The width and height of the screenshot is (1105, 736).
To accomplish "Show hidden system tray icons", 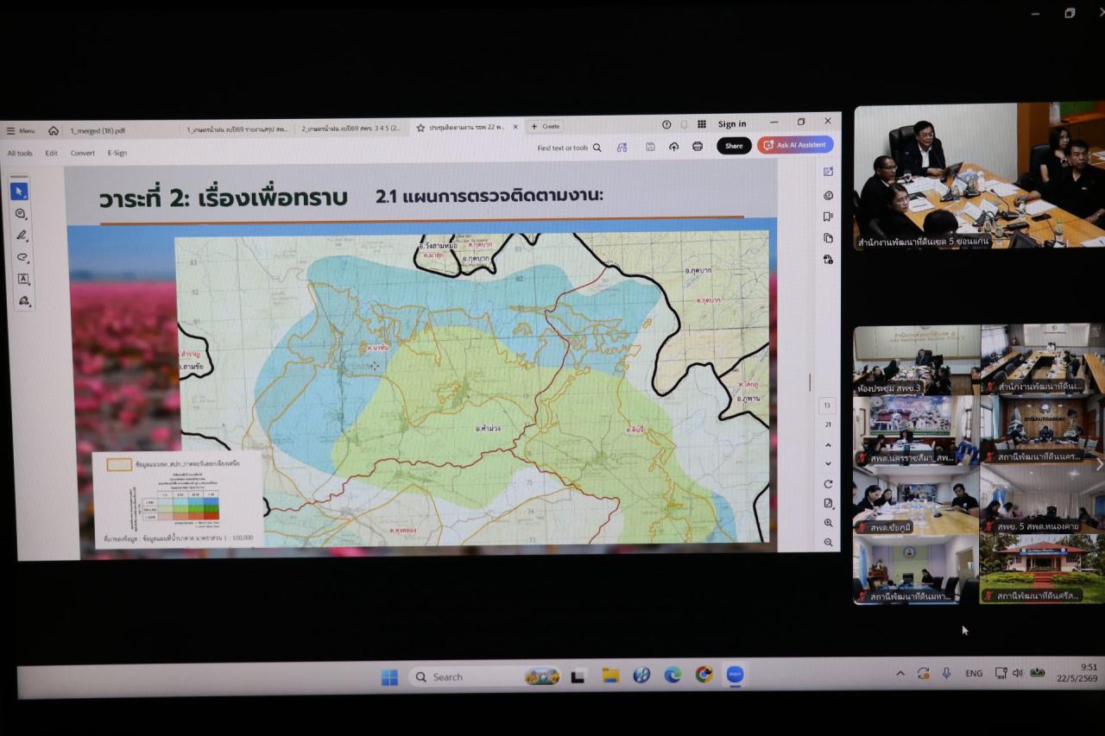I will point(900,673).
